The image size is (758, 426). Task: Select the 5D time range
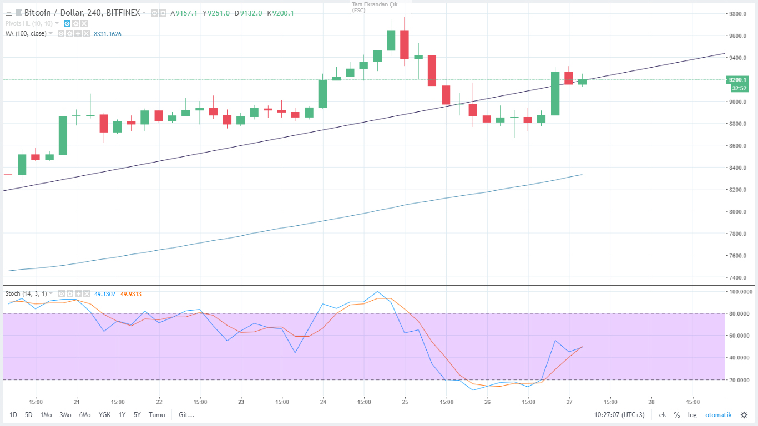click(x=28, y=415)
